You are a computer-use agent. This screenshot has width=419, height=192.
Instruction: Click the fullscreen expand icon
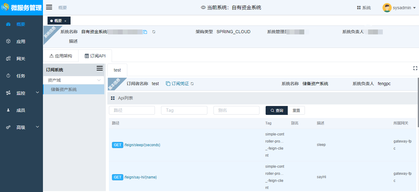pos(415,68)
